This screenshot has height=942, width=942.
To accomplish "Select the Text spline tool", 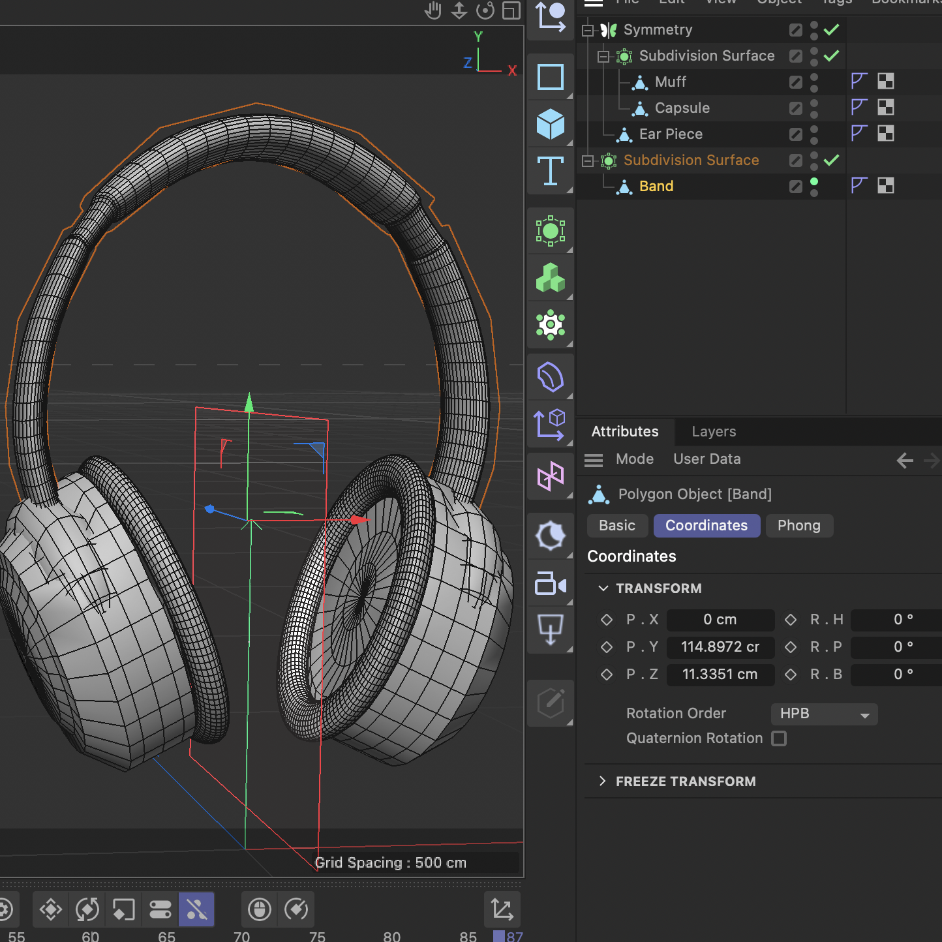I will pos(551,172).
